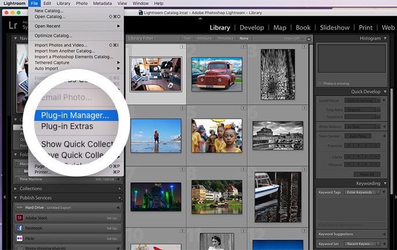
Task: Expand the White Balance section arrow
Action: click(x=384, y=126)
